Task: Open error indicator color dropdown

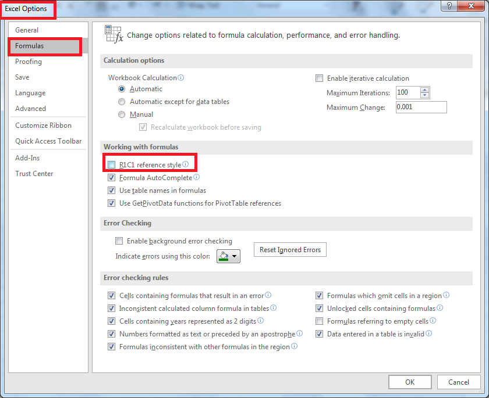Action: coord(228,256)
